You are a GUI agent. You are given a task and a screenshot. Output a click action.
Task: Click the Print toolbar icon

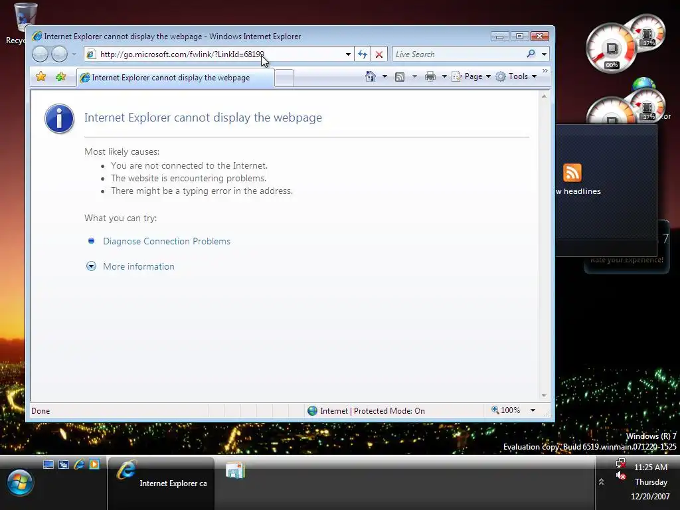[x=430, y=77]
